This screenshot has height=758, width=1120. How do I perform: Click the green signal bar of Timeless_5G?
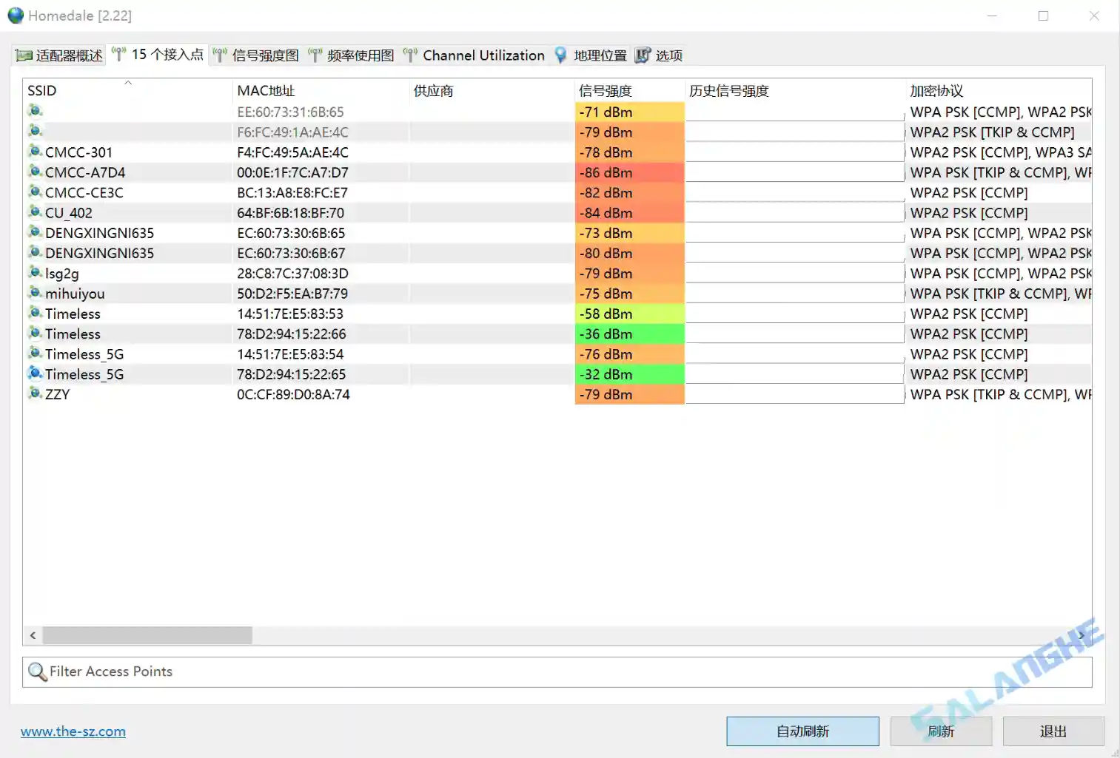point(628,373)
